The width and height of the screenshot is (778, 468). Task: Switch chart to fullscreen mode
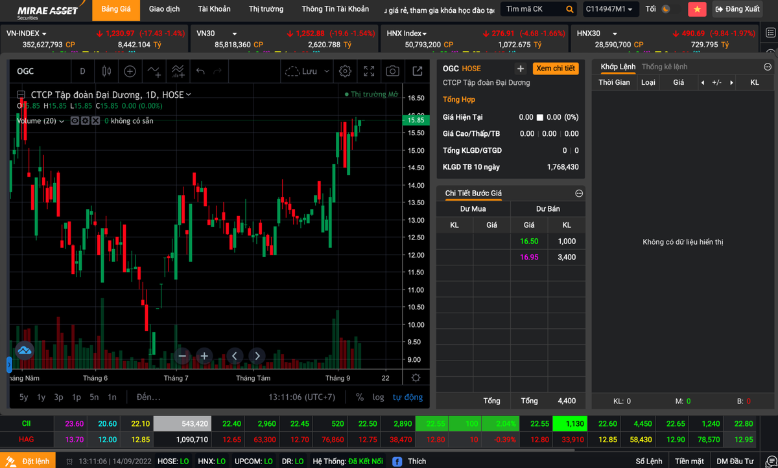[x=369, y=71]
